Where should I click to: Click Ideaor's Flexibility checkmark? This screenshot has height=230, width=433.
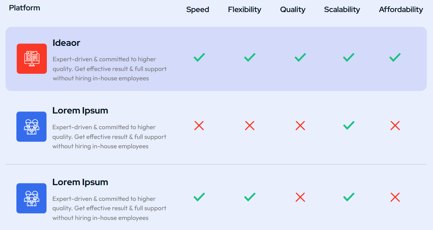click(250, 58)
